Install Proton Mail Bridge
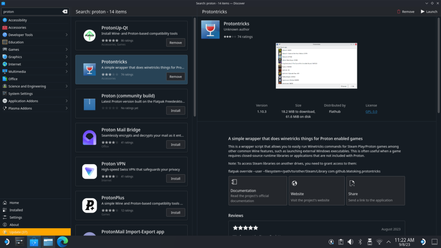The image size is (441, 248). pyautogui.click(x=176, y=145)
